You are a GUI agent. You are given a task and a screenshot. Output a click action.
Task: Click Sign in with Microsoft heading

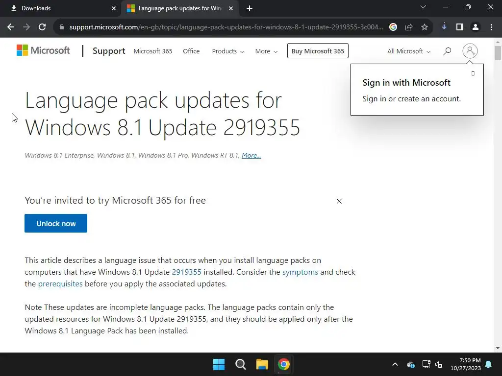click(x=406, y=82)
